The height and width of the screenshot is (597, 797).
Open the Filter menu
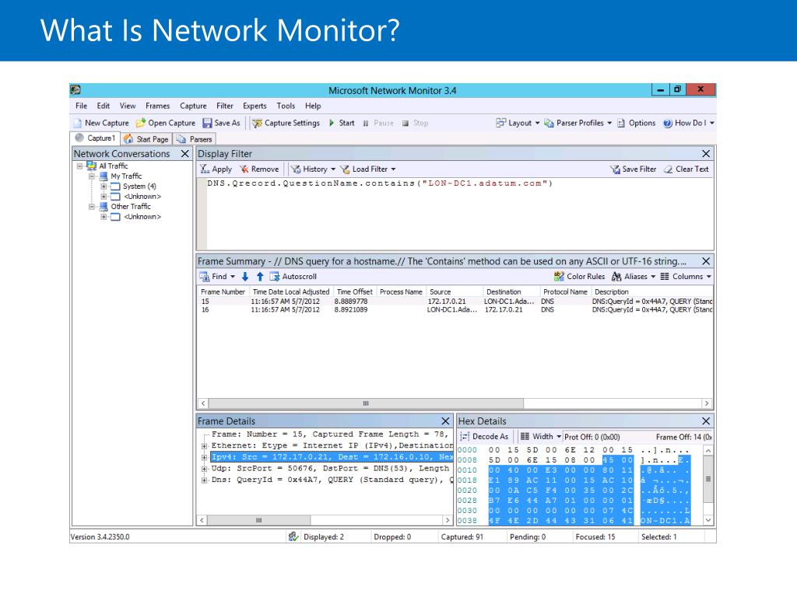coord(225,106)
